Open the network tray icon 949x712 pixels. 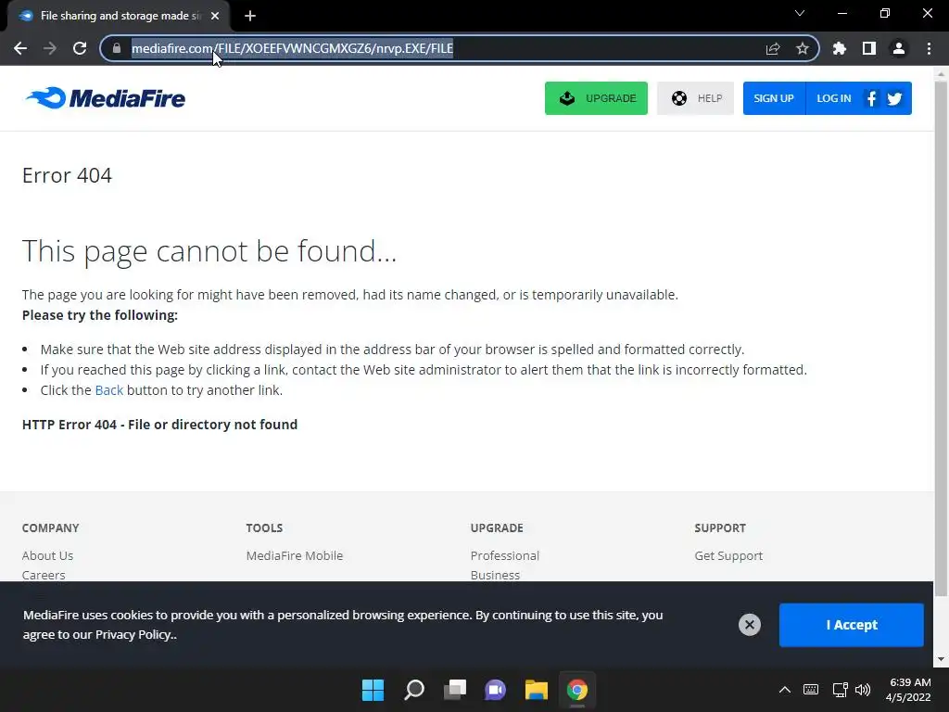[x=840, y=690]
